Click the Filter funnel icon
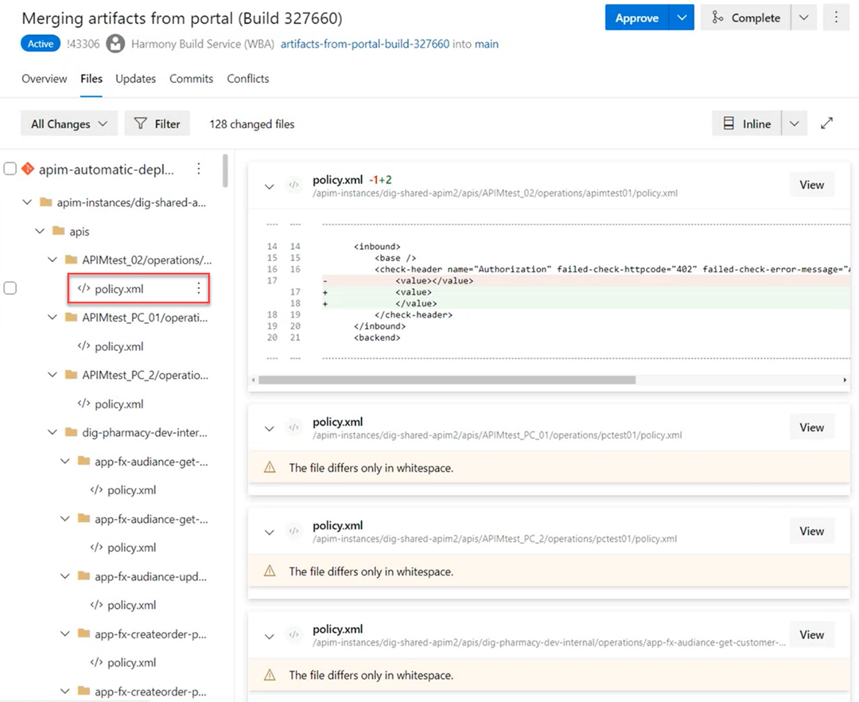 141,124
